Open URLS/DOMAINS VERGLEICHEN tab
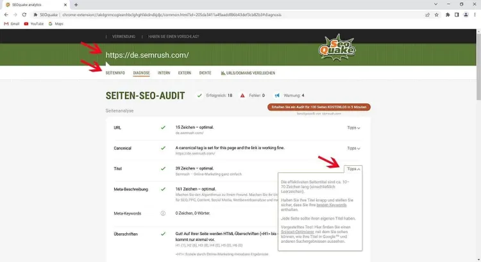The height and width of the screenshot is (262, 481). coord(248,73)
